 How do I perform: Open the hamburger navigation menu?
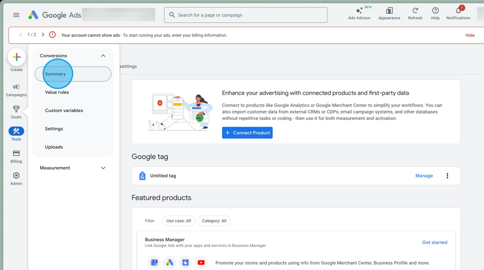pos(16,15)
